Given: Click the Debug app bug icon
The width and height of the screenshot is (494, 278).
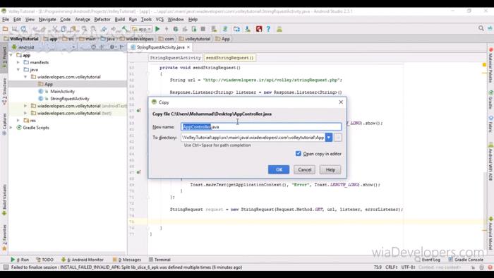Looking at the screenshot, I should point(176,29).
